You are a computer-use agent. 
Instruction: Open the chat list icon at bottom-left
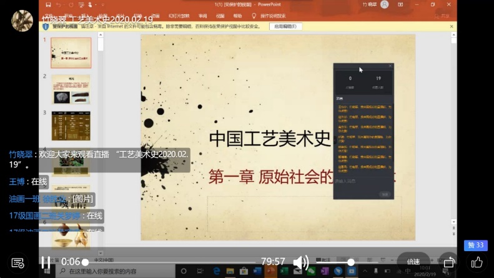click(x=17, y=263)
